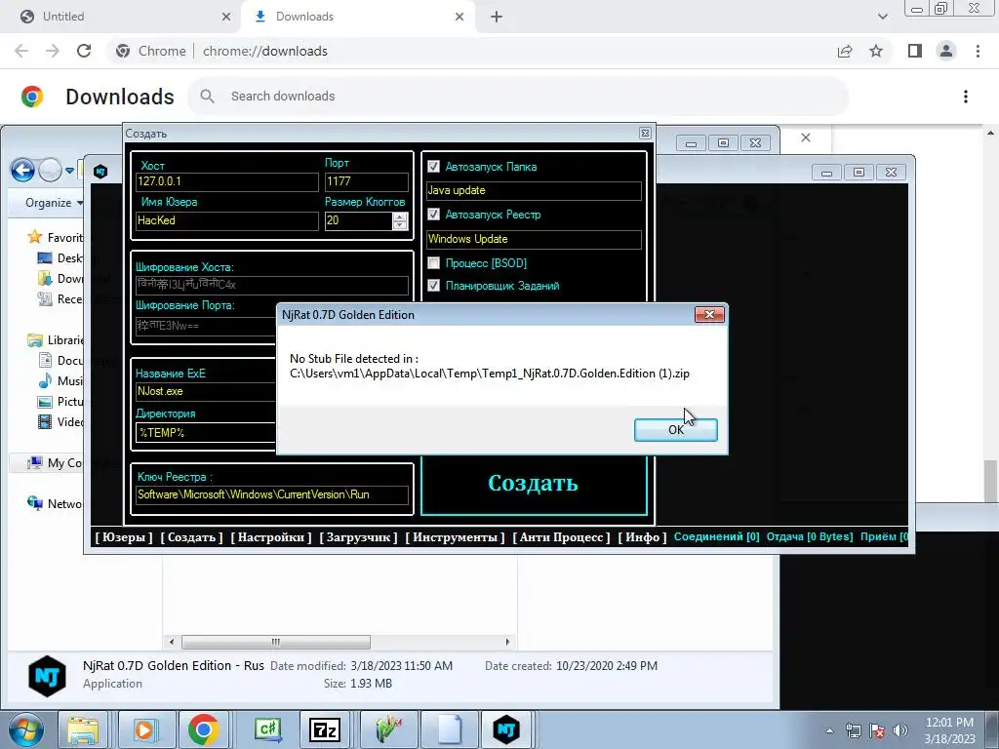Open the Downloads page more actions menu
The image size is (999, 749).
(966, 97)
